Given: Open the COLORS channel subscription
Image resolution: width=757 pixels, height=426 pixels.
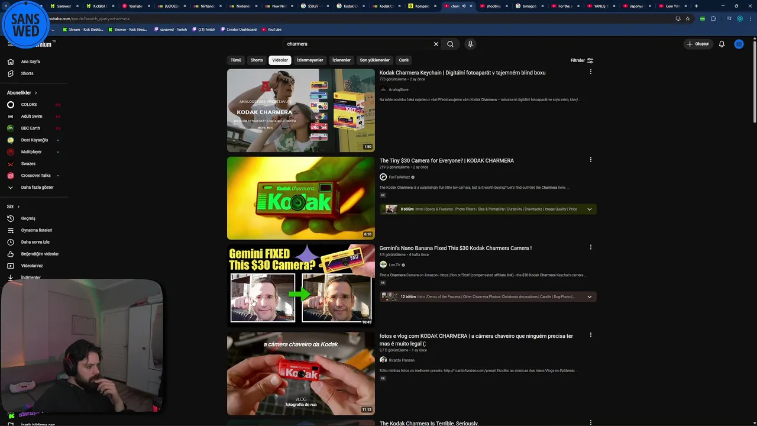Looking at the screenshot, I should tap(29, 105).
